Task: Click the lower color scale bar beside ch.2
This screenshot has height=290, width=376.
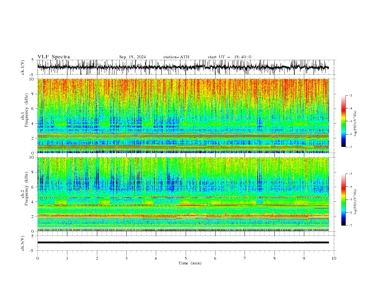Action: pyautogui.click(x=343, y=199)
